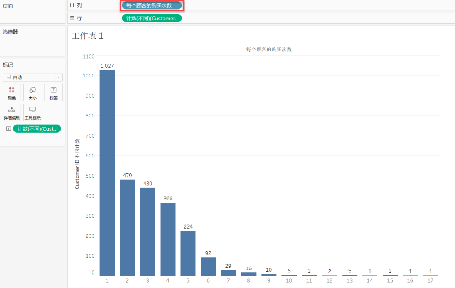Click the 每个顾客的购买次数 header above the chart

coord(269,49)
